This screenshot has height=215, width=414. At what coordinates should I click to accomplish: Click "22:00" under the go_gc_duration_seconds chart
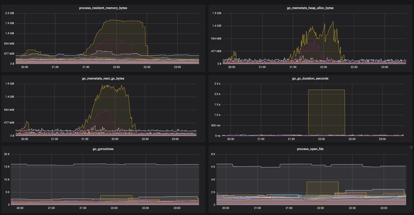point(321,139)
